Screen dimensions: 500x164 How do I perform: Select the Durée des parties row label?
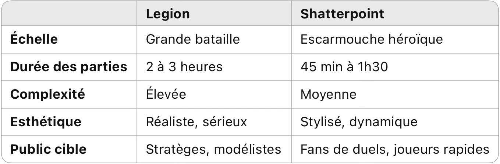point(68,67)
